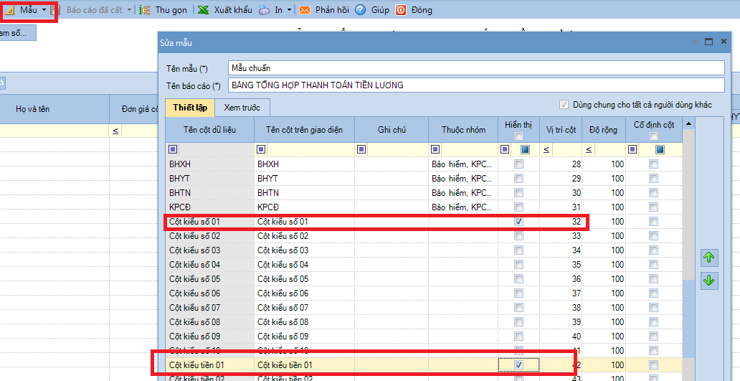
Task: Check Cố định cột for the KPCĐ row
Action: click(x=653, y=207)
